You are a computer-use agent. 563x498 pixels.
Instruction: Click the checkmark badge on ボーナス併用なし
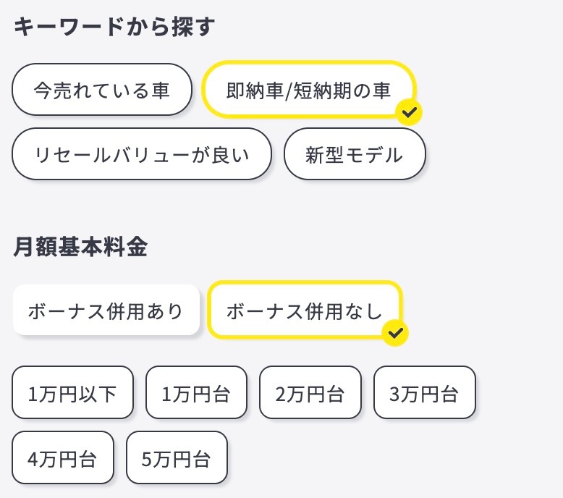click(x=396, y=333)
